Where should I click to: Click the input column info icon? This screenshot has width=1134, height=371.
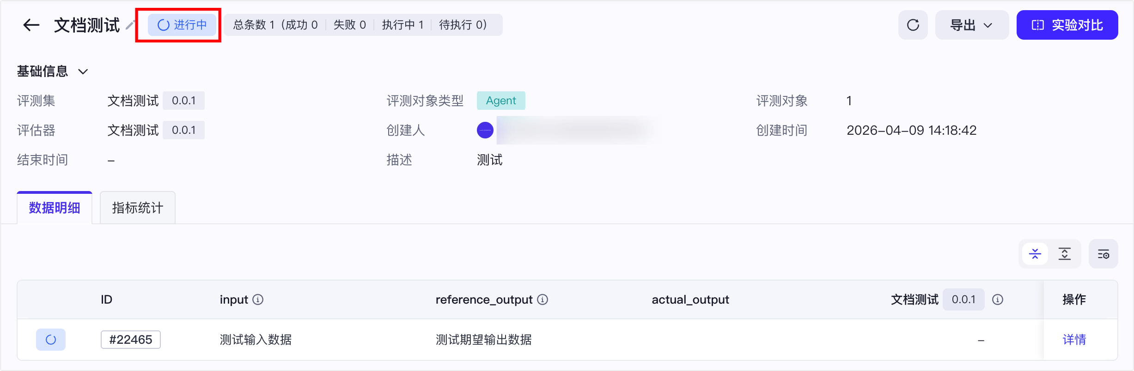(258, 299)
